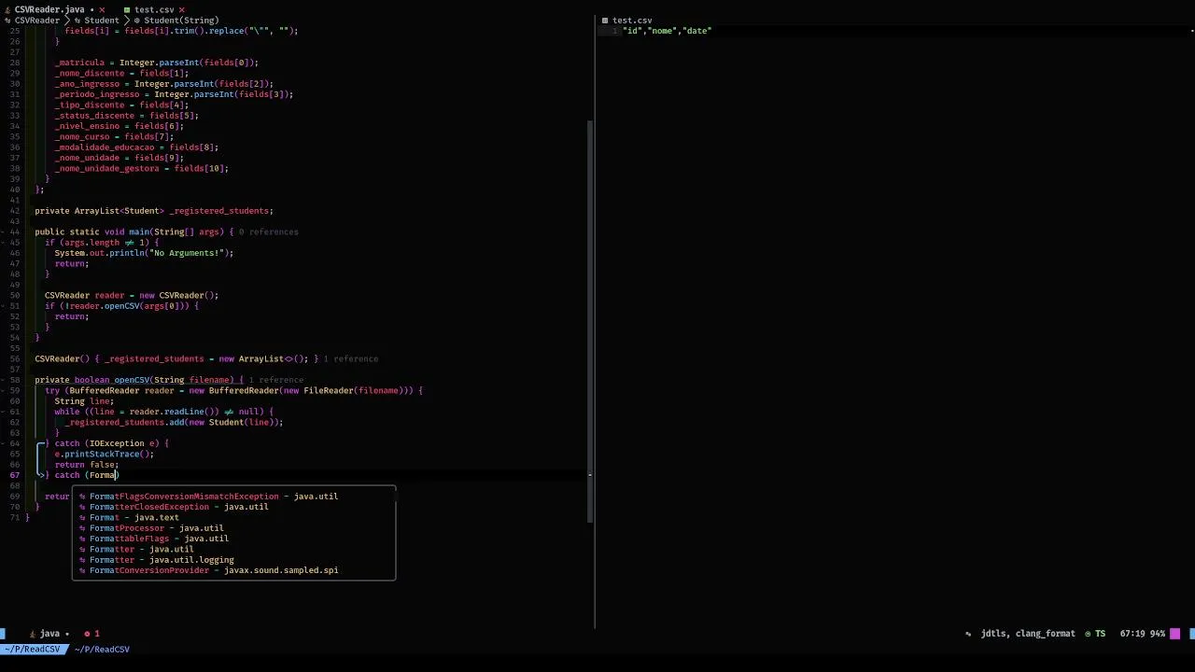Click the '1 reference' lens beside CSVReader constructor
1195x672 pixels.
(x=350, y=358)
